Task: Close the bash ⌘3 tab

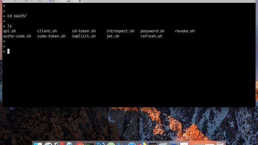Action: click(x=58, y=1)
